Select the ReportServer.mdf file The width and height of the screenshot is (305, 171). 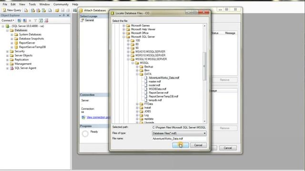coord(159,93)
